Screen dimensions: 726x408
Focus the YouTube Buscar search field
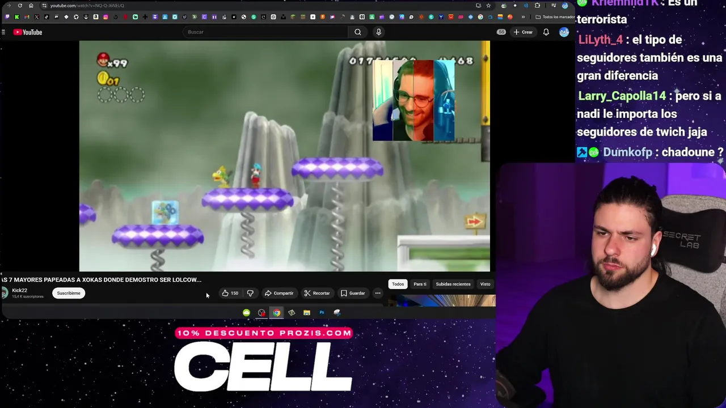point(265,32)
